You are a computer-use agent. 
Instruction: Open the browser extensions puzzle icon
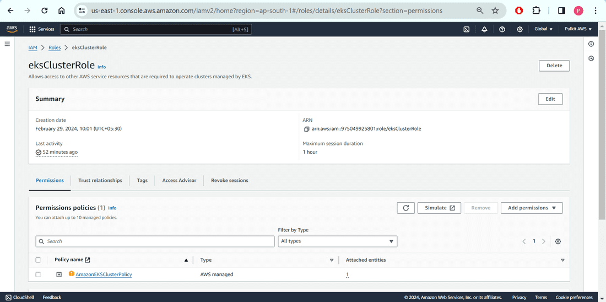pos(536,11)
